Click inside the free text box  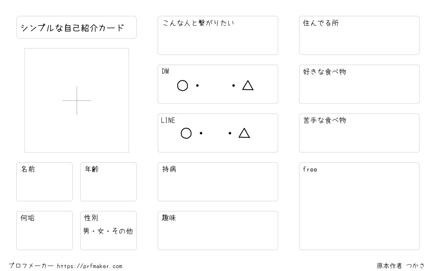point(359,206)
